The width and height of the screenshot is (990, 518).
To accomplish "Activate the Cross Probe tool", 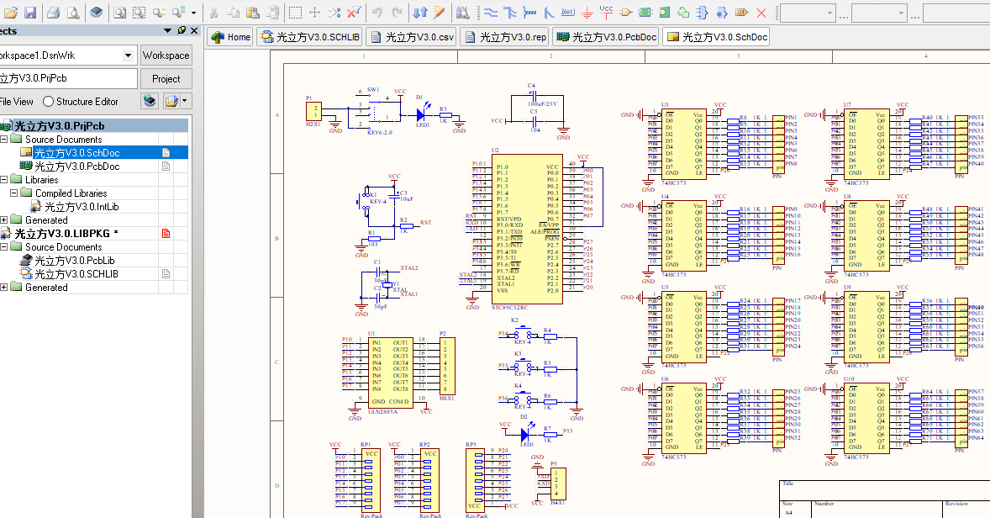I will [439, 12].
